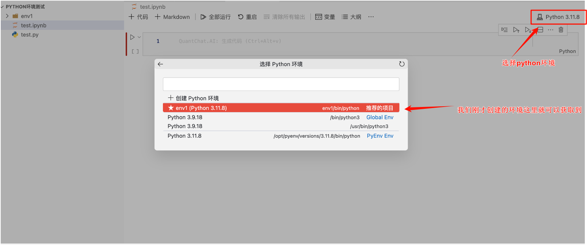This screenshot has height=245, width=587.
Task: Open test.py in the file explorer
Action: 30,35
